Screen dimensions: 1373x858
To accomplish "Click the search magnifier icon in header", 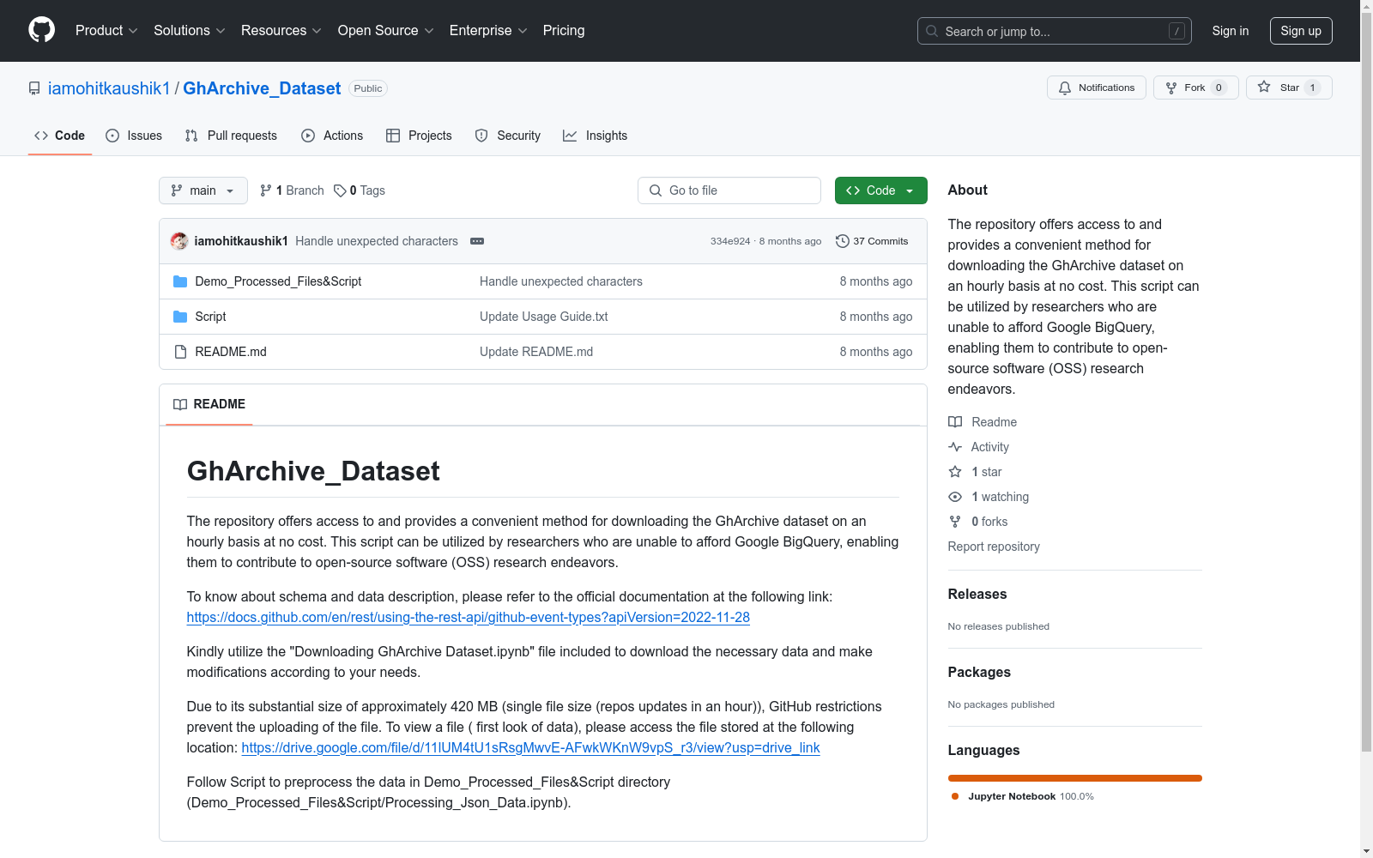I will point(932,31).
